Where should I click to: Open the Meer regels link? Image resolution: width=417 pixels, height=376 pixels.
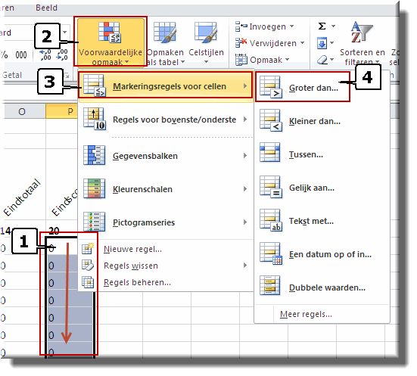(306, 314)
